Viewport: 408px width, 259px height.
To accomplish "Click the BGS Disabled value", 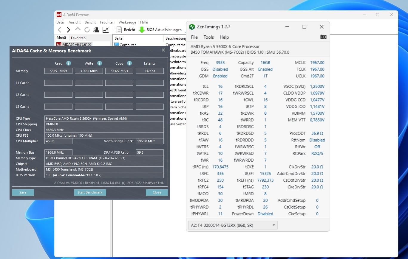I will pos(220,69).
